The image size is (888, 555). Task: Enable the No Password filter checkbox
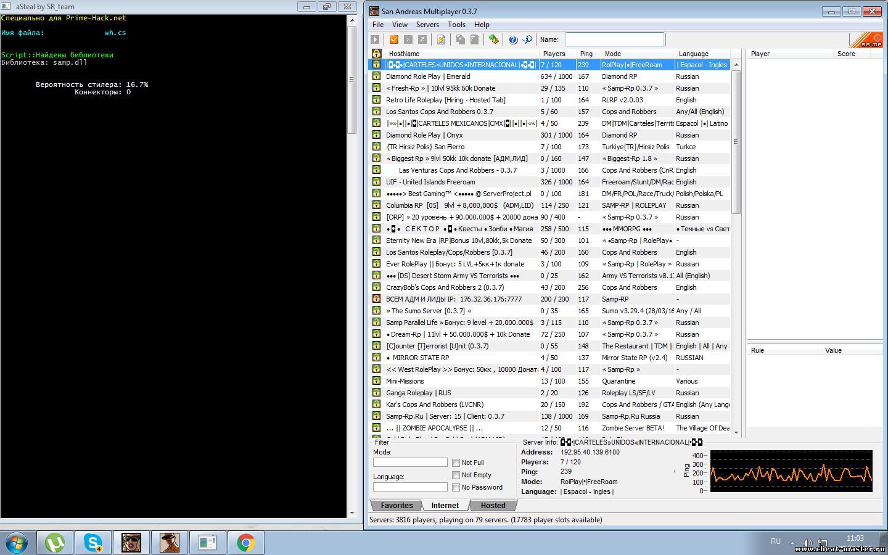click(456, 487)
